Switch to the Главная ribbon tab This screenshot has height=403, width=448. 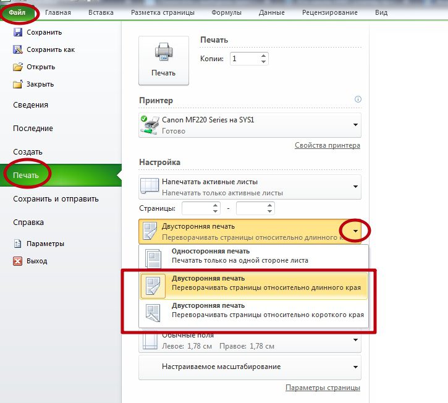click(x=58, y=12)
